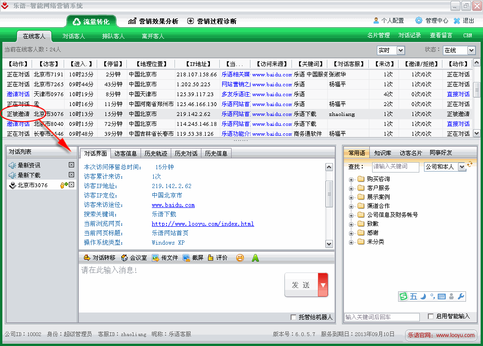
Task: Switch to the 离开客人 tab
Action: tap(153, 36)
